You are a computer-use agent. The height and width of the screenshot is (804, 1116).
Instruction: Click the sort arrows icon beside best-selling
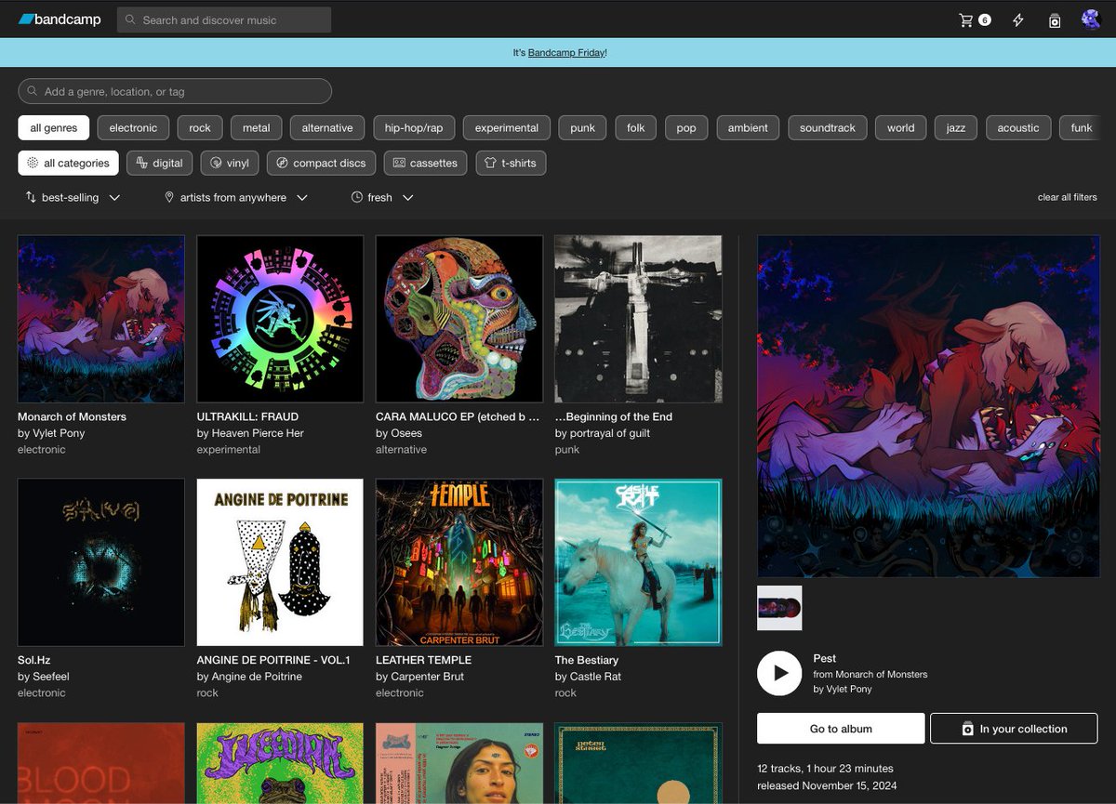click(x=31, y=197)
